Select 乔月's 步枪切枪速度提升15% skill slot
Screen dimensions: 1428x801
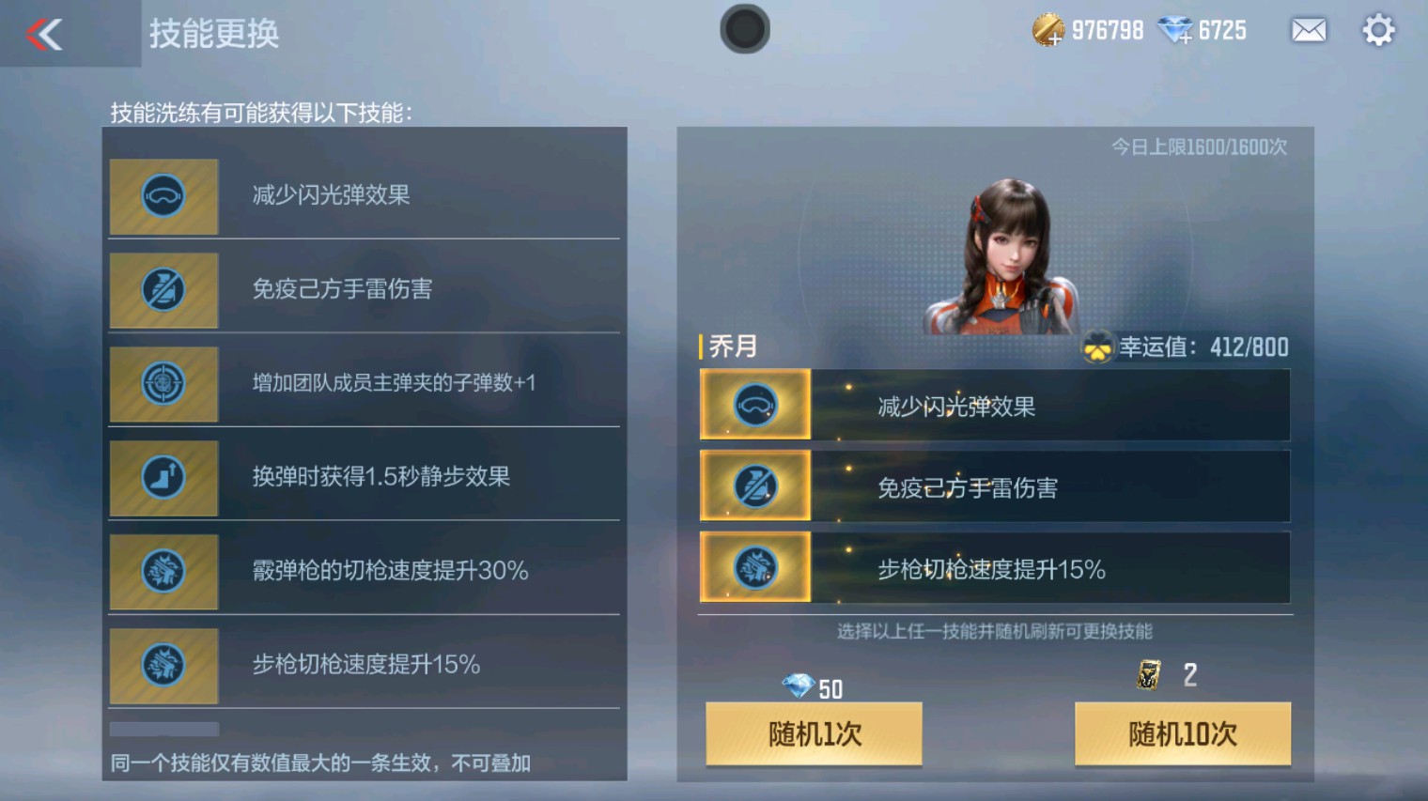[995, 567]
